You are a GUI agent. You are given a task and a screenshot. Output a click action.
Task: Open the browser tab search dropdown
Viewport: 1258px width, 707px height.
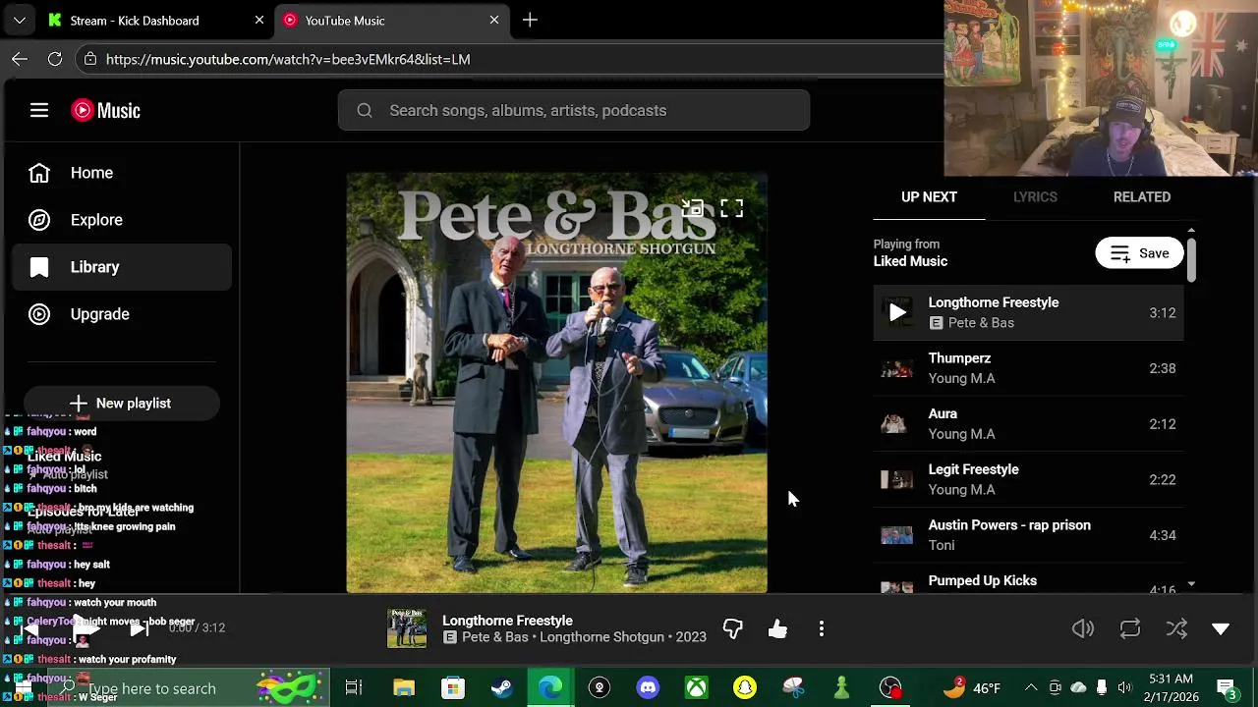point(19,20)
